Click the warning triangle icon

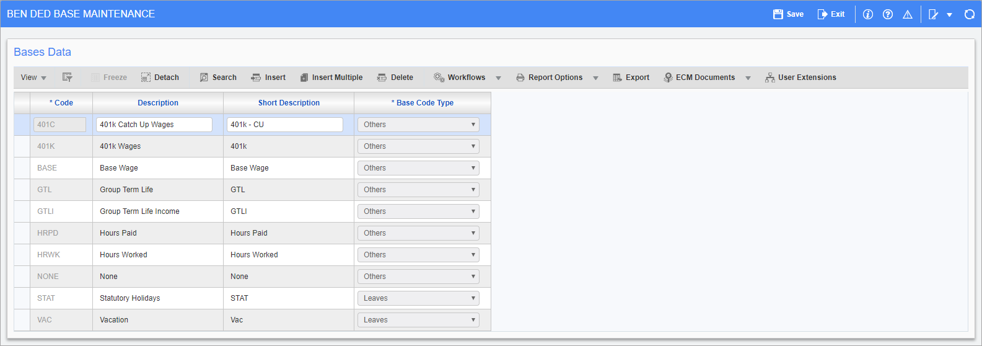click(907, 14)
